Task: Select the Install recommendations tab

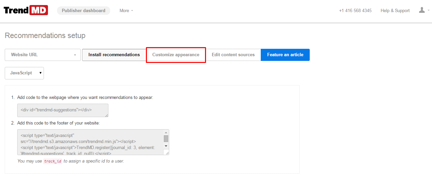Action: tap(114, 55)
